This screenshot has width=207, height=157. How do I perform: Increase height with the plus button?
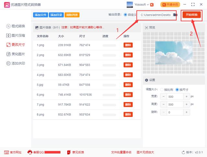pyautogui.click(x=186, y=104)
